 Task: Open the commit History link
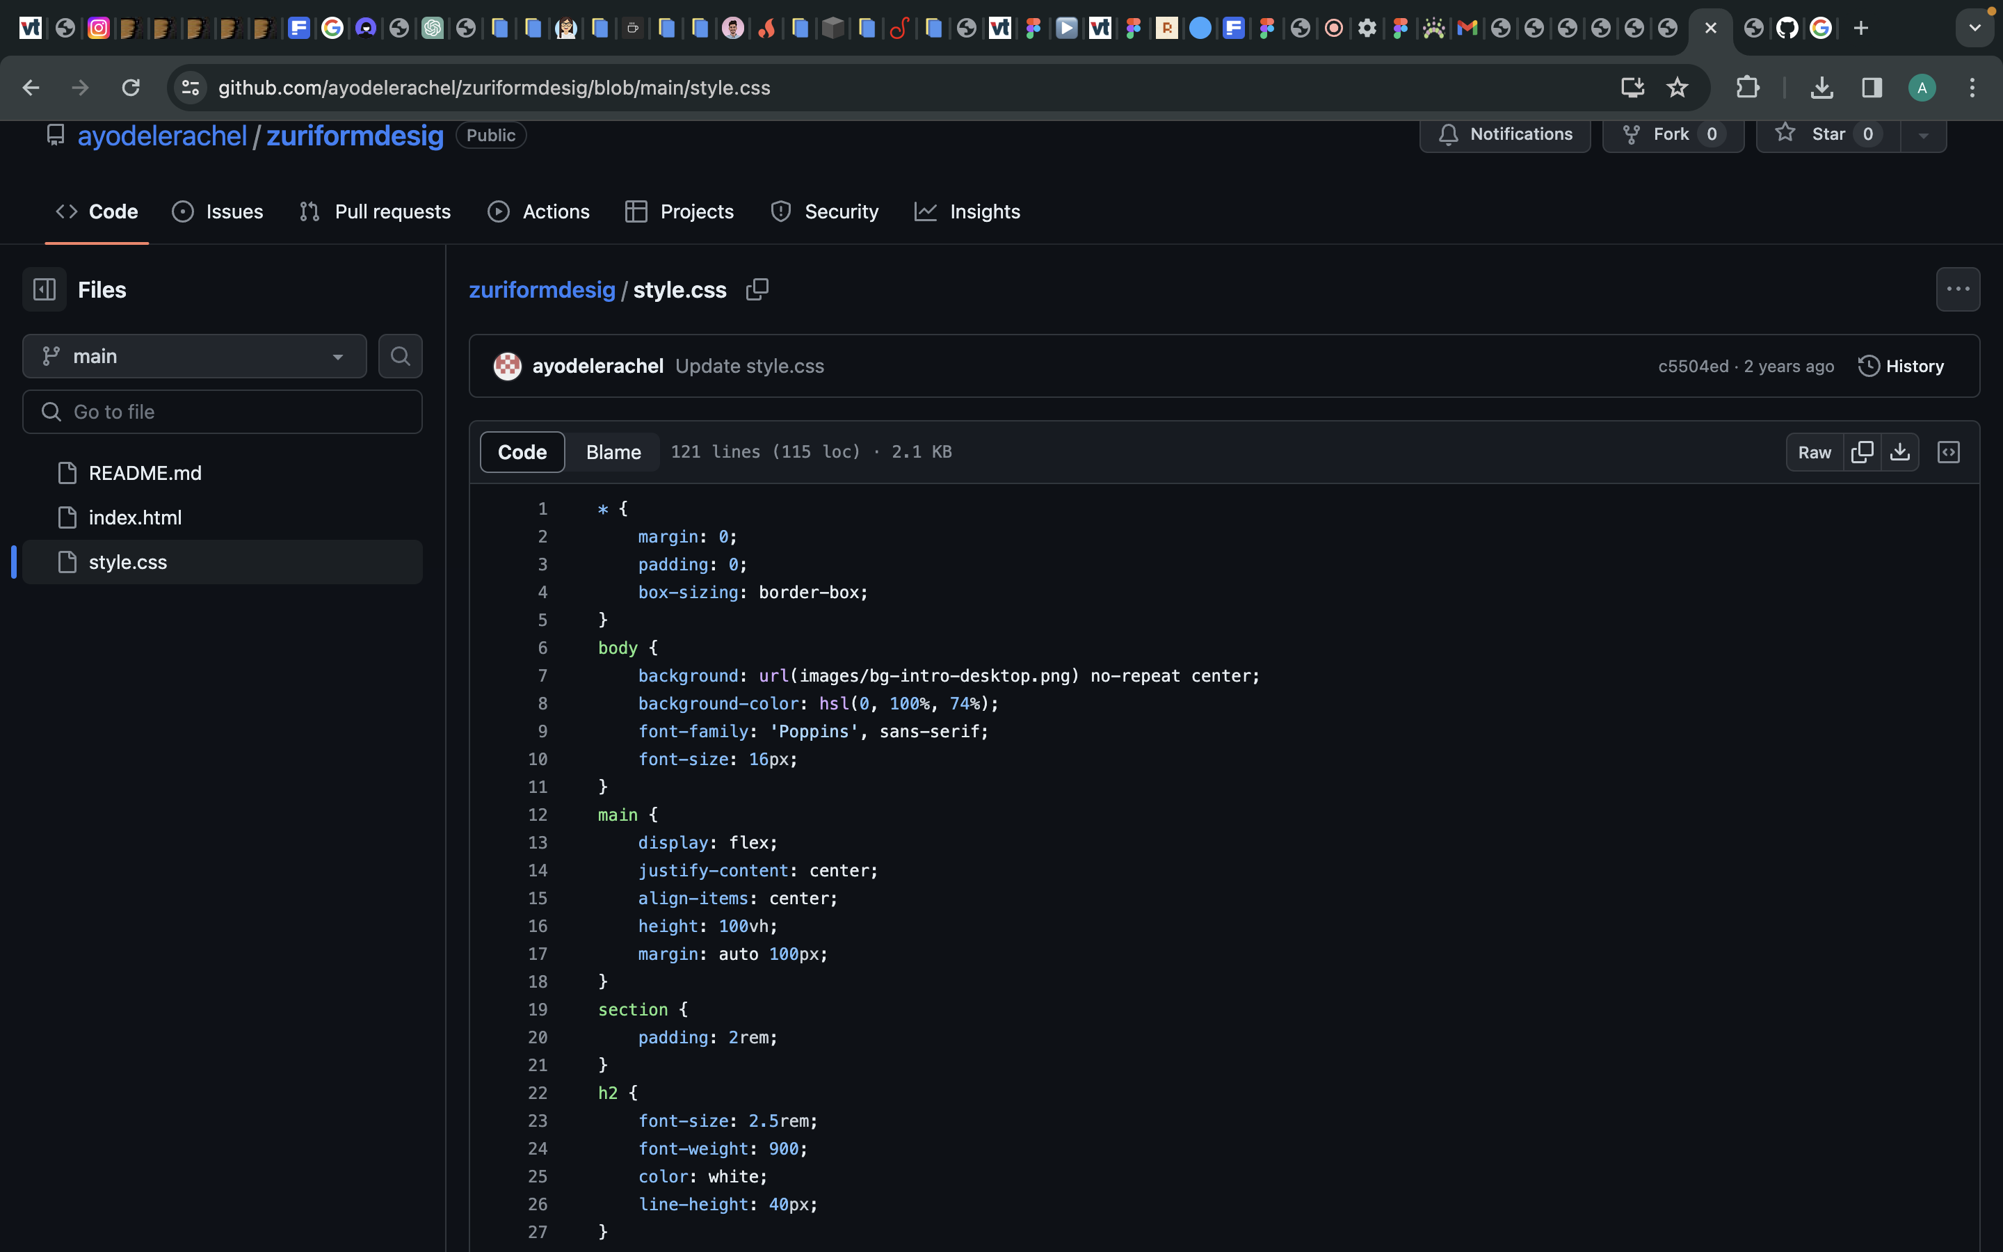point(1901,366)
